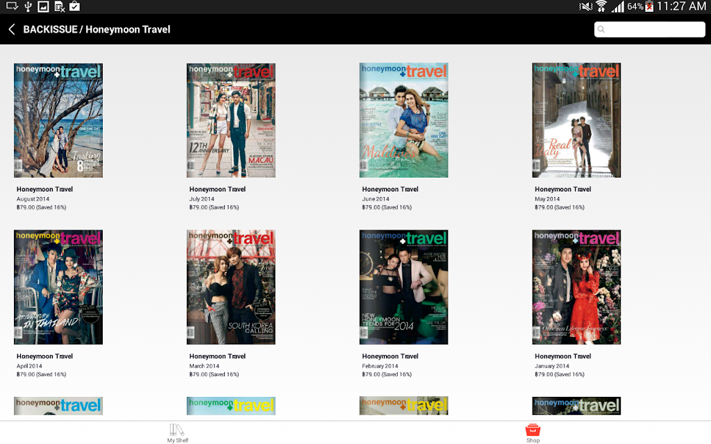The image size is (711, 444).
Task: Tap the clipboard checkmark notification icon
Action: [74, 6]
